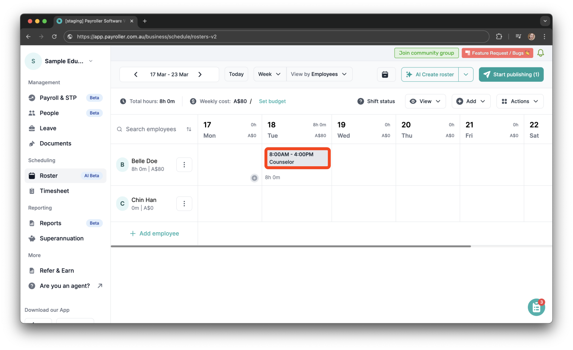Screen dimensions: 573x350
Task: Click the Sample Edu business avatar S
Action: tap(33, 61)
